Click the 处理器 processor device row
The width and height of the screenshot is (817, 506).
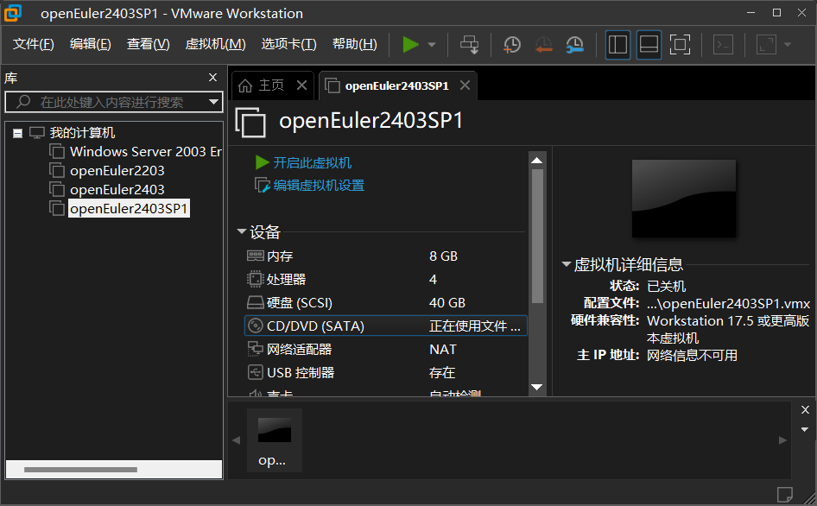[x=385, y=280]
